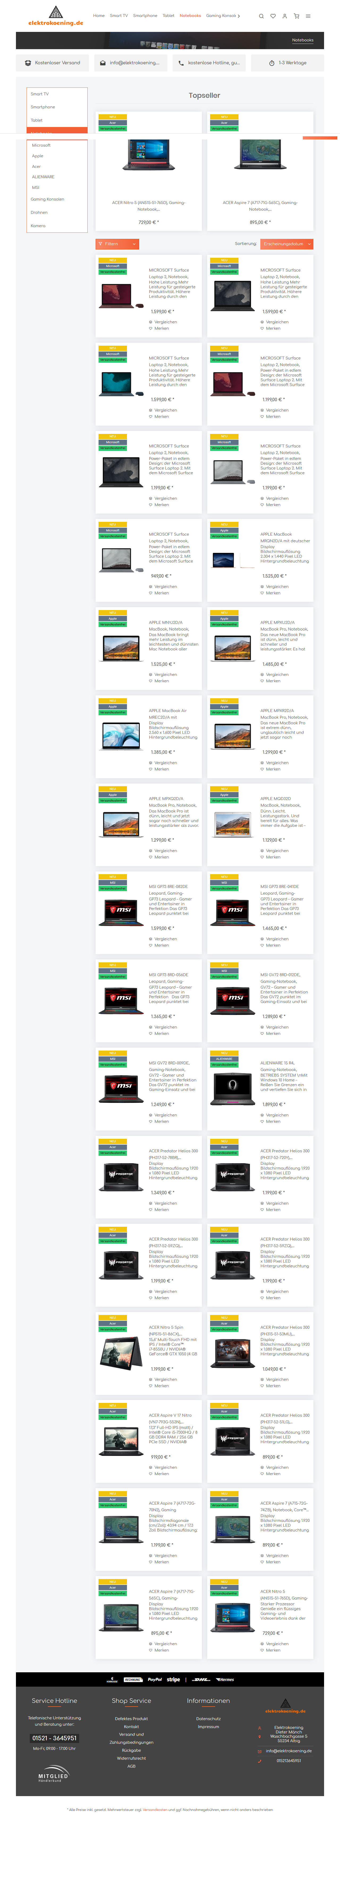
Task: Select Kamera in the sidebar categories
Action: [38, 226]
